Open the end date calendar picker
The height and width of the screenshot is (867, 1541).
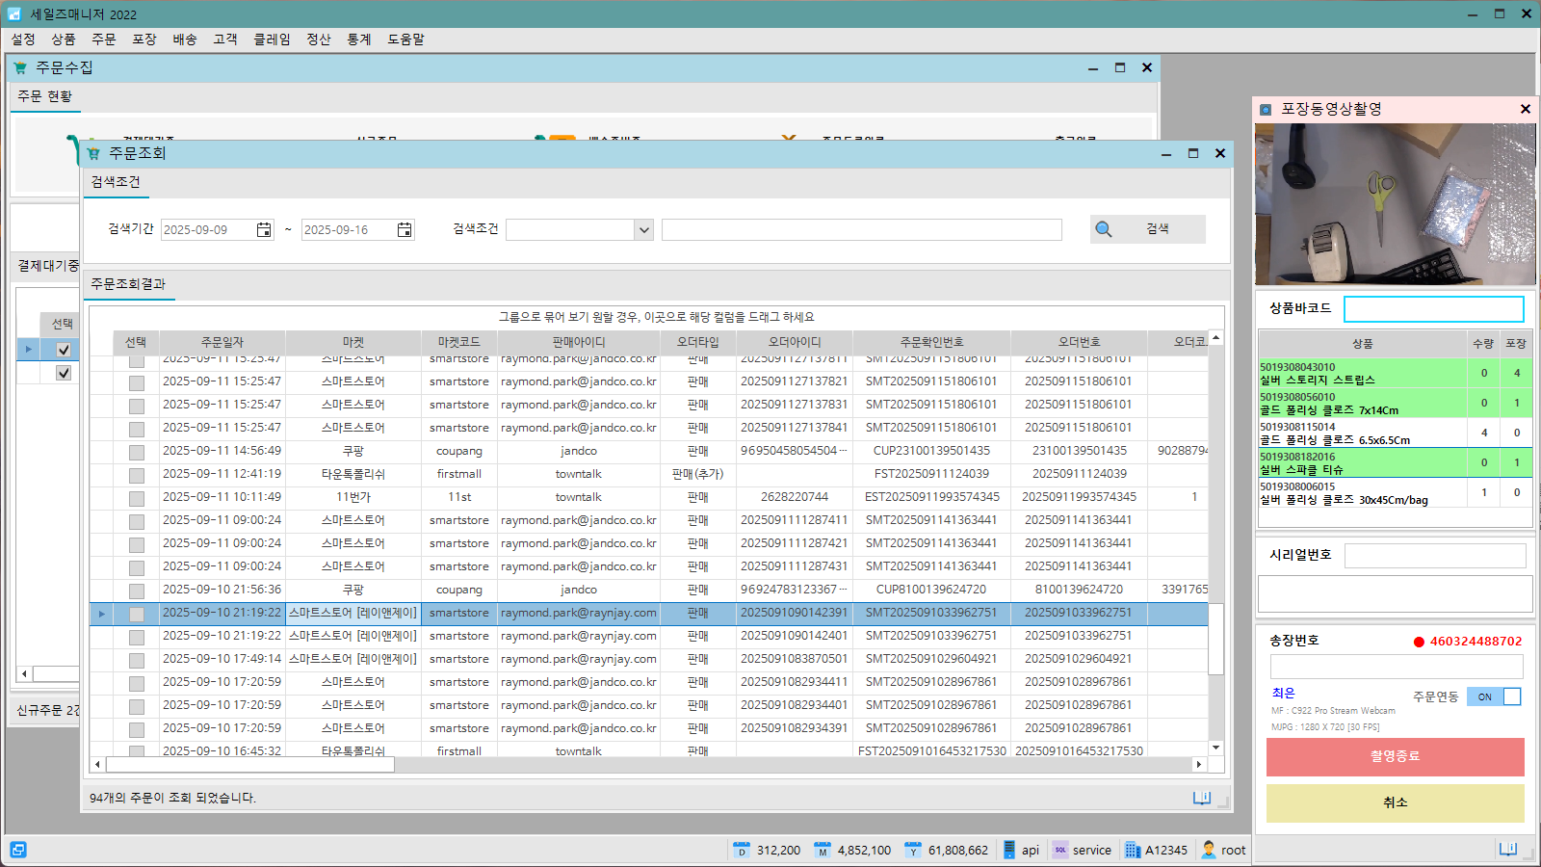coord(405,229)
